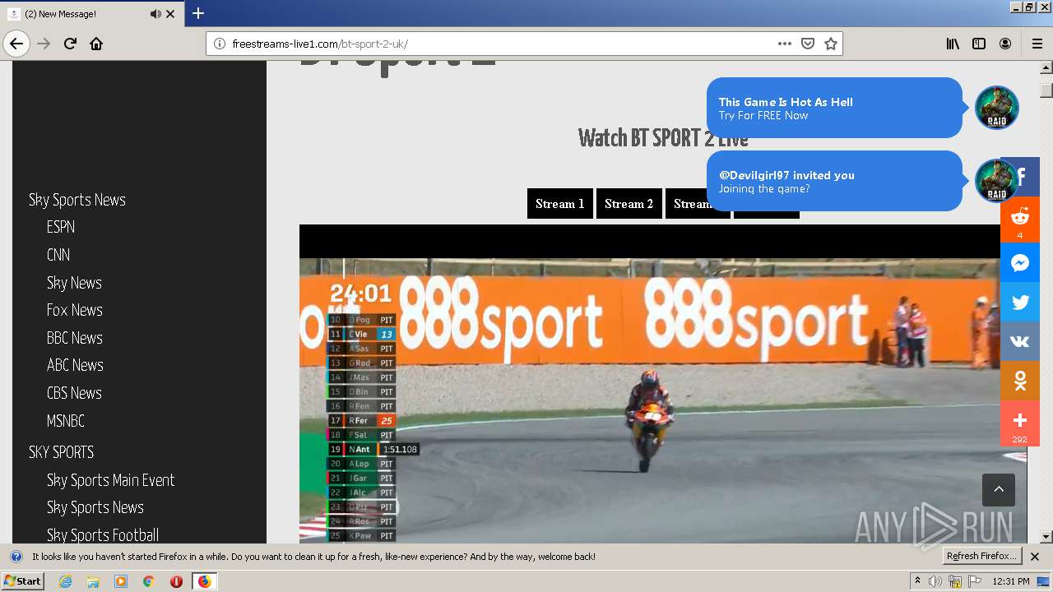
Task: Open more sharing options plus icon
Action: 1020,423
